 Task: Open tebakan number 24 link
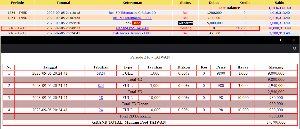[101, 110]
